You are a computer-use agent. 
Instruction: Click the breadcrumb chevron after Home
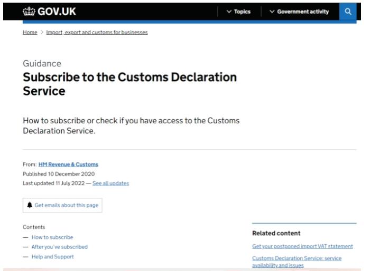pyautogui.click(x=42, y=32)
